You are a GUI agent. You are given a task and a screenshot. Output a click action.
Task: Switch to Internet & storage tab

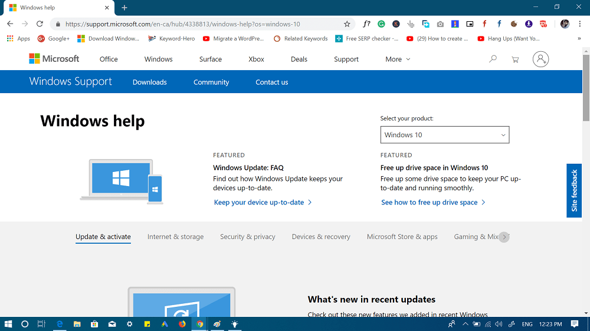coord(175,237)
